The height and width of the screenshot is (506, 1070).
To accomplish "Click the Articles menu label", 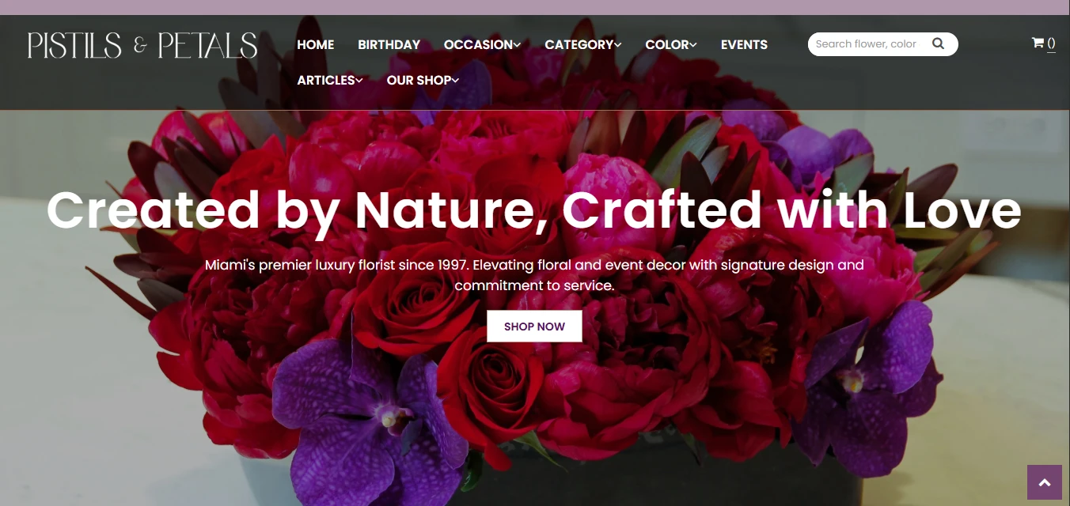I will (x=326, y=81).
